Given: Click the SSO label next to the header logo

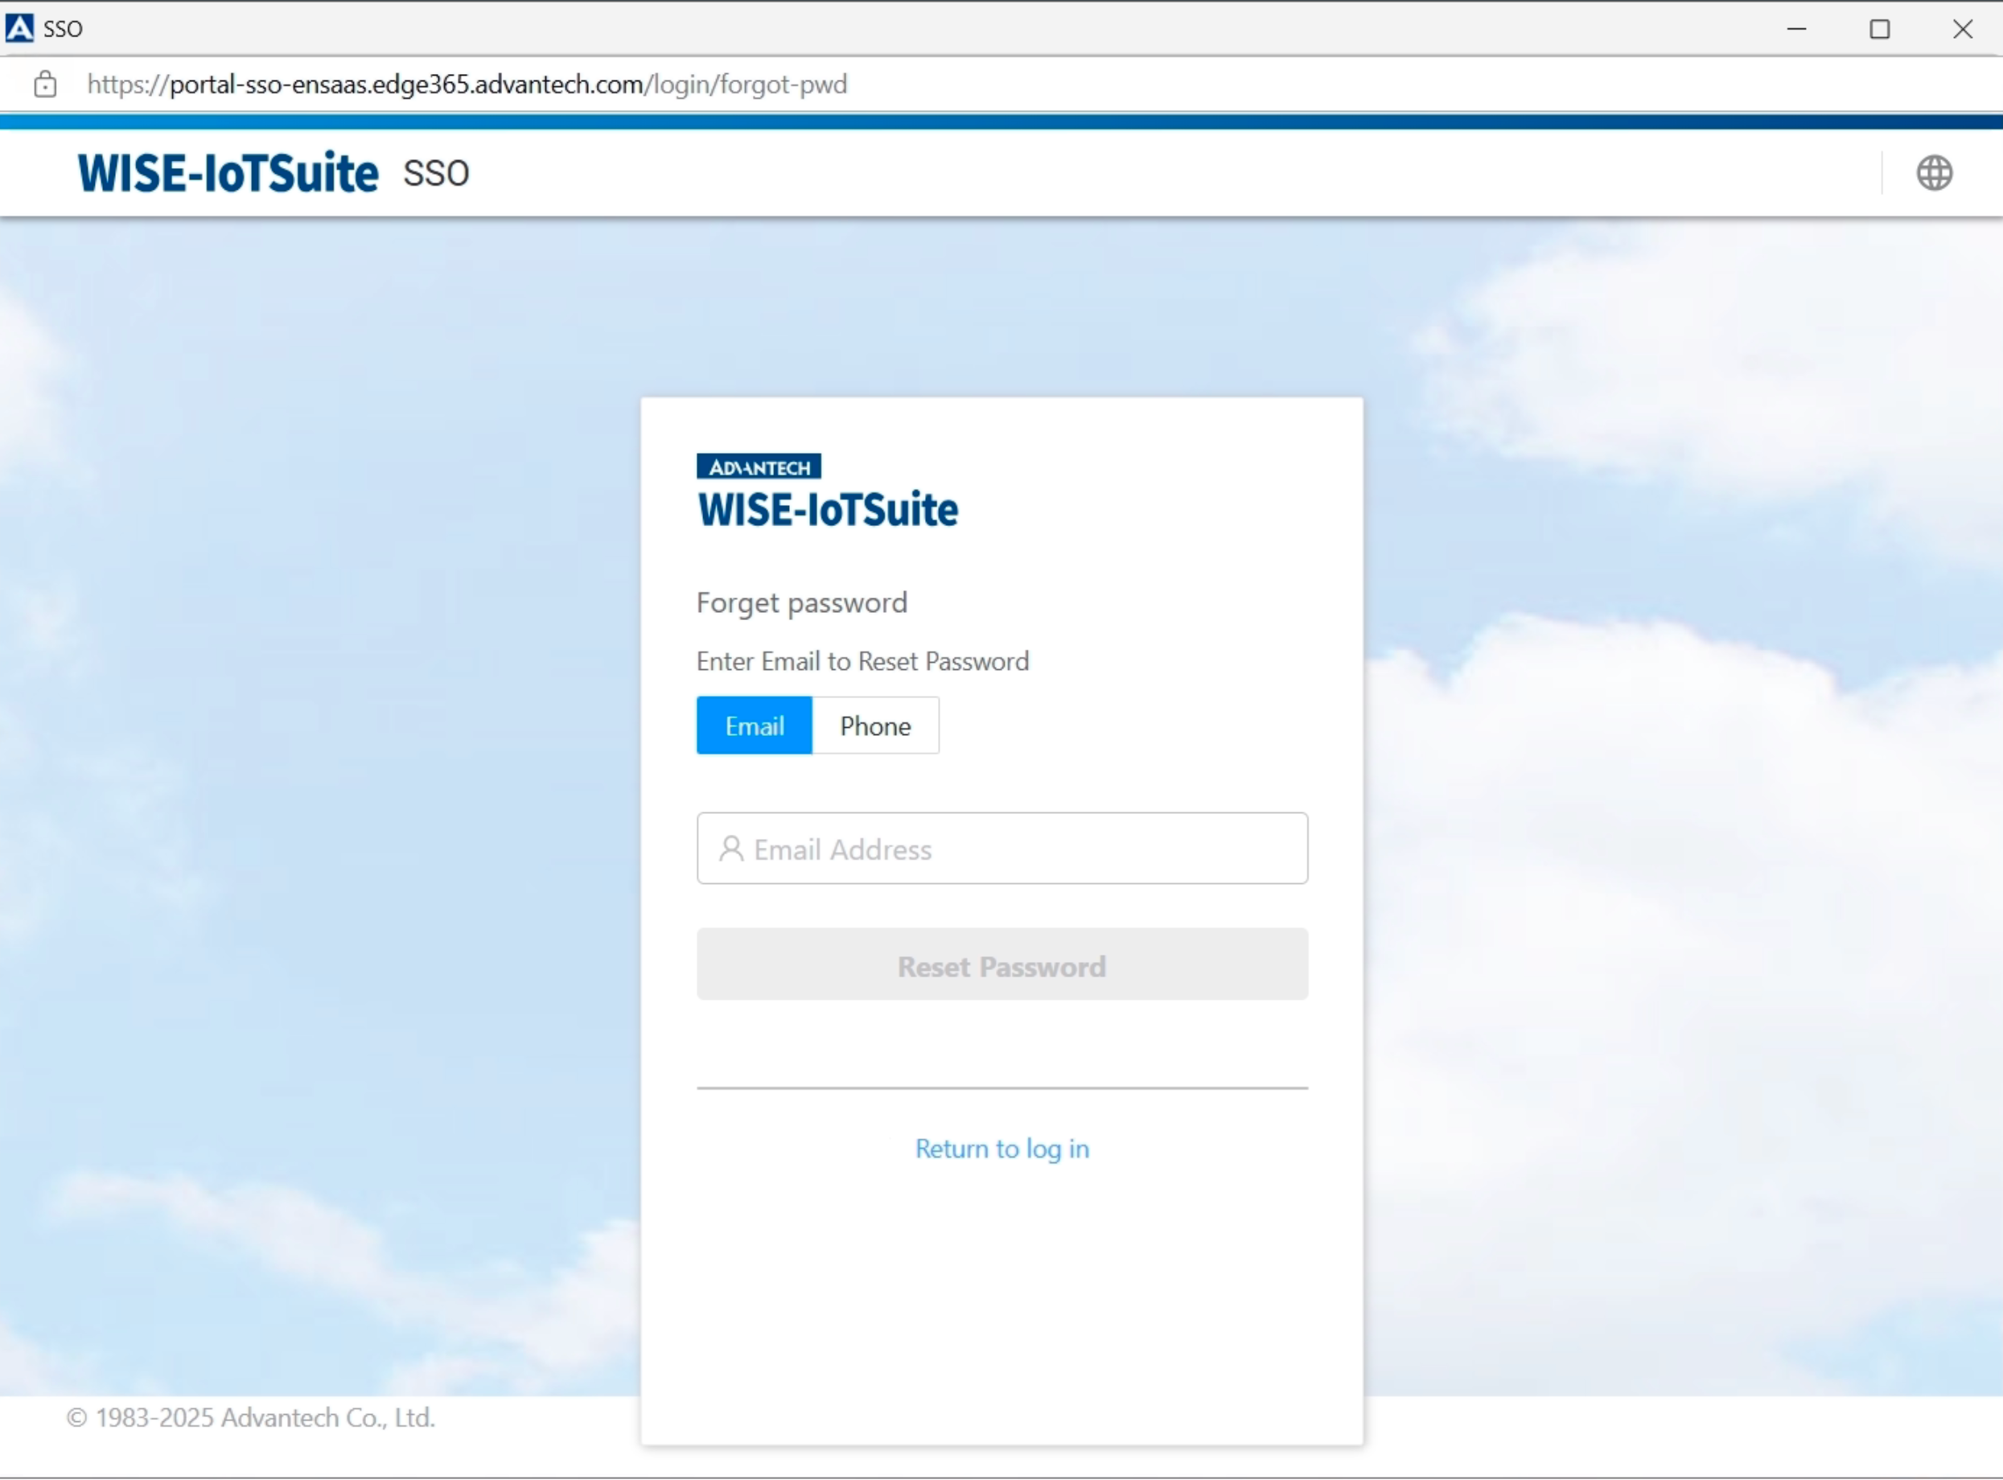Looking at the screenshot, I should point(435,172).
